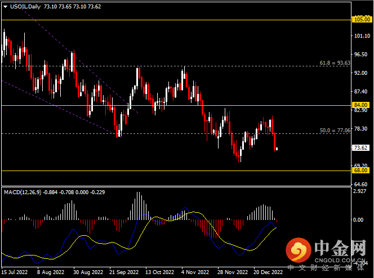The width and height of the screenshot is (374, 278).
Task: Select the 105.00 price level label
Action: pyautogui.click(x=360, y=19)
